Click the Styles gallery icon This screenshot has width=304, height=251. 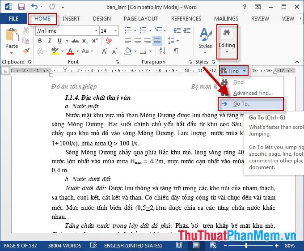(205, 34)
